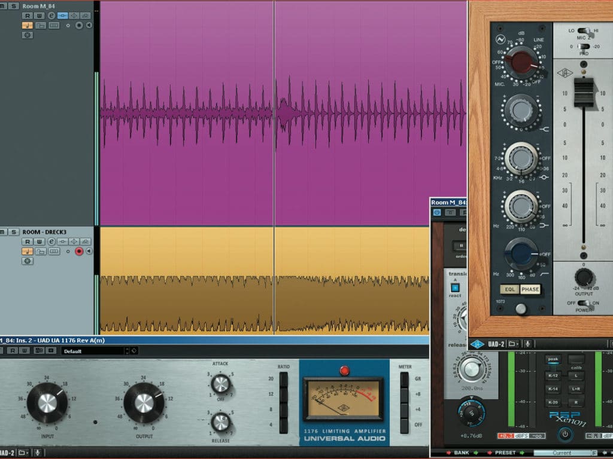The height and width of the screenshot is (459, 613).
Task: Click the 1176 RELEASE knob
Action: pyautogui.click(x=220, y=422)
